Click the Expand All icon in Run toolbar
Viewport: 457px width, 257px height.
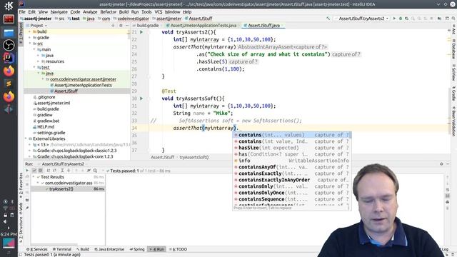pos(62,171)
